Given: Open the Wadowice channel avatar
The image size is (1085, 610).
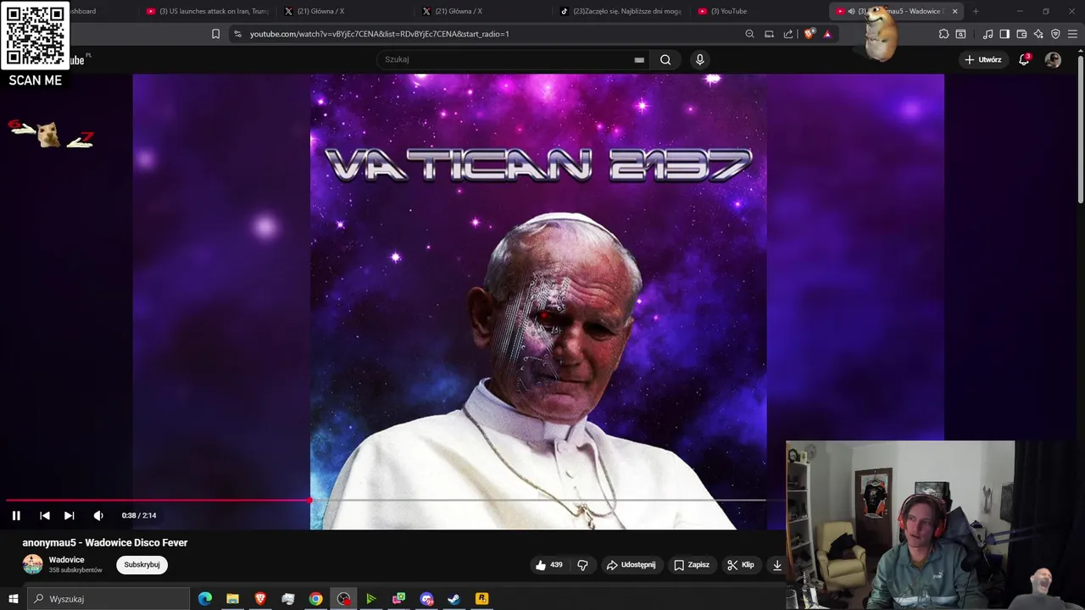Looking at the screenshot, I should (33, 564).
